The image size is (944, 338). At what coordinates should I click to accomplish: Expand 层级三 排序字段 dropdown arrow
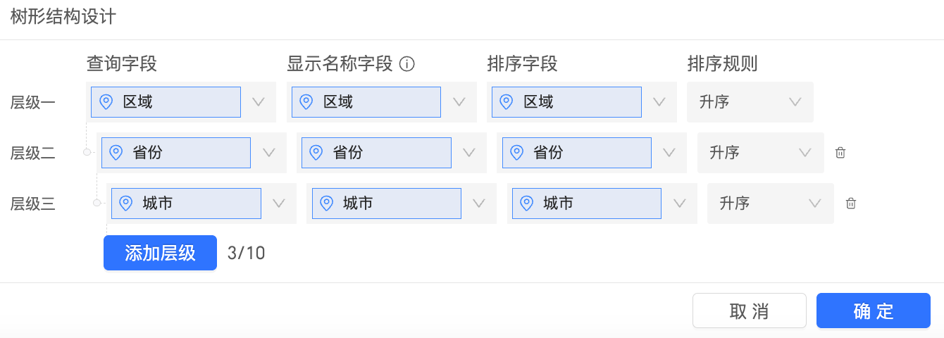(x=680, y=204)
